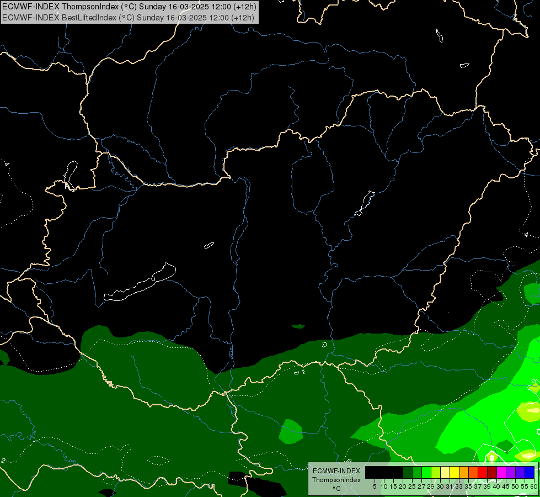Click legend tick value '35'
This screenshot has width=540, height=497.
point(468,487)
